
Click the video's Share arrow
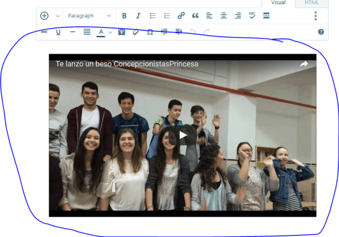coord(303,64)
